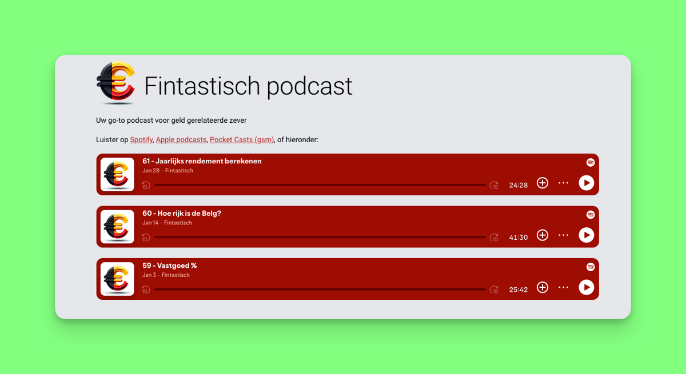Open the Spotify link

click(141, 140)
